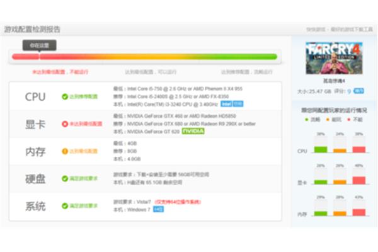Click the Far Cry 4 cover thumbnail
378x252 pixels.
pyautogui.click(x=334, y=58)
